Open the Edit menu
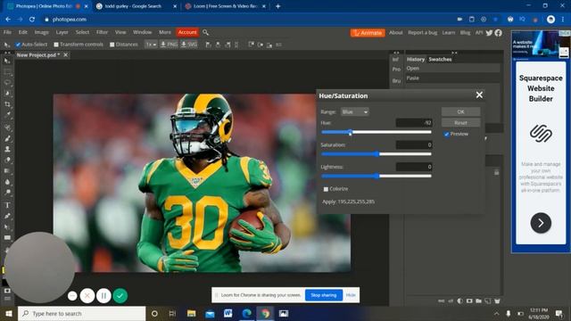 [23, 32]
